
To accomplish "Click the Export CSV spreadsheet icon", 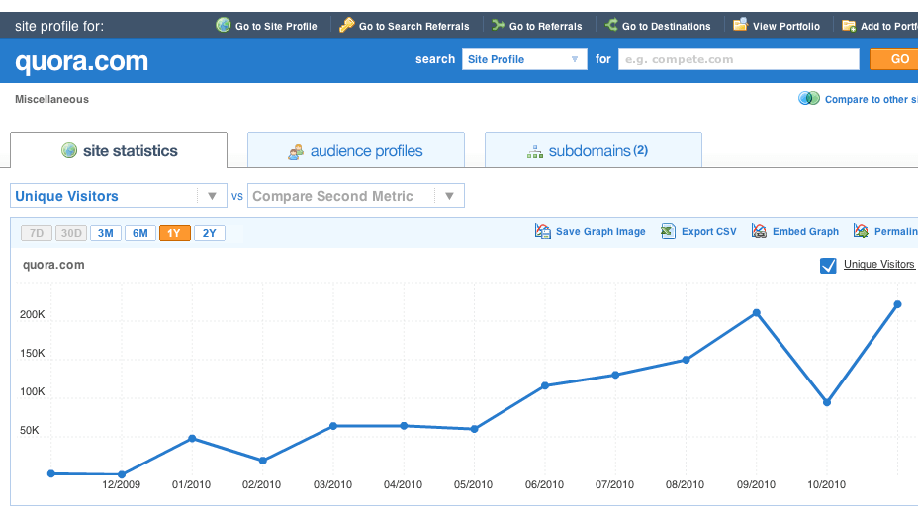I will [x=669, y=231].
